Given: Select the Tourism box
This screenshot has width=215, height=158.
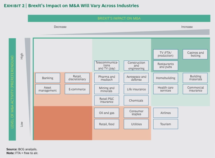Looking at the screenshot, I should click(165, 124).
